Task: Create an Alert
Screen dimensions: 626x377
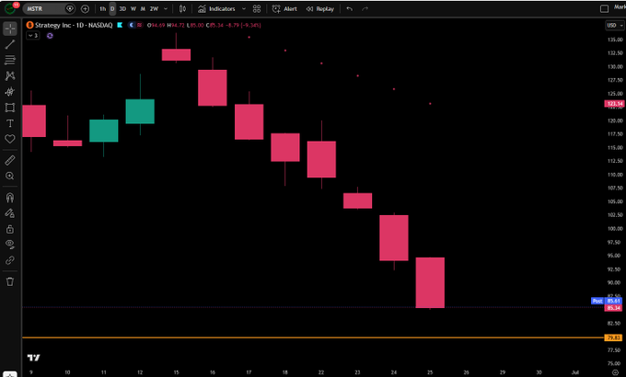Action: pyautogui.click(x=284, y=9)
